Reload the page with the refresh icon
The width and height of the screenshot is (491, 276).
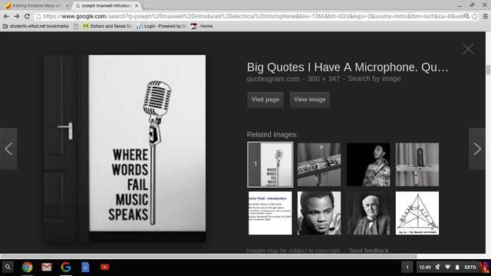pyautogui.click(x=28, y=16)
